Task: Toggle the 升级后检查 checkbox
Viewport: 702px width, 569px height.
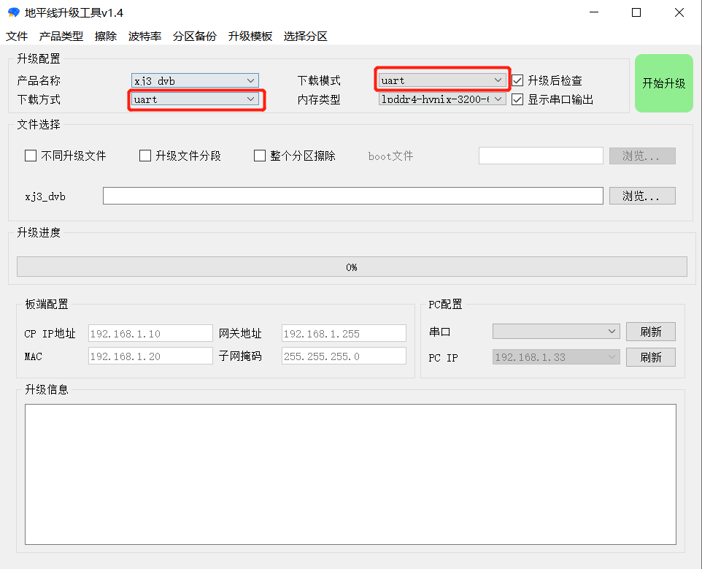Action: coord(518,80)
